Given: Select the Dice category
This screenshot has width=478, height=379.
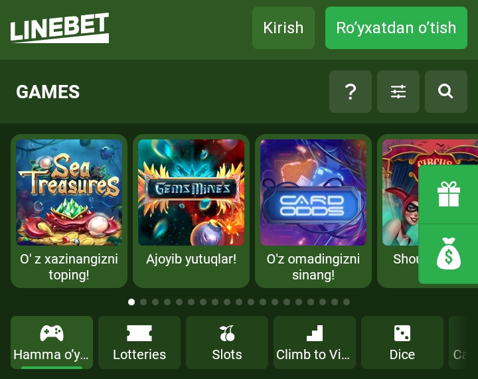Looking at the screenshot, I should (402, 342).
